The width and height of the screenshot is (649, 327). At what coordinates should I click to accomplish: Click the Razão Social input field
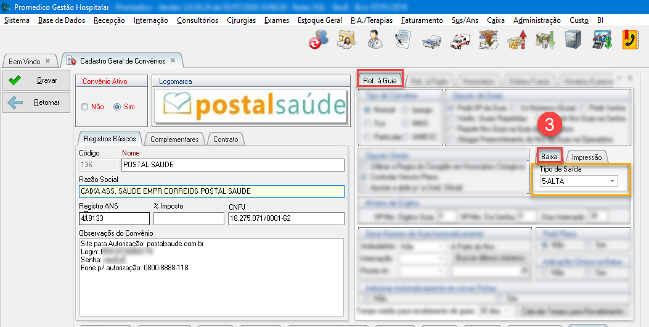pos(211,191)
